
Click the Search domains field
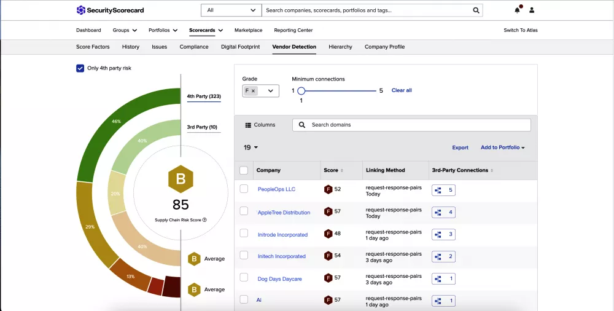click(411, 125)
